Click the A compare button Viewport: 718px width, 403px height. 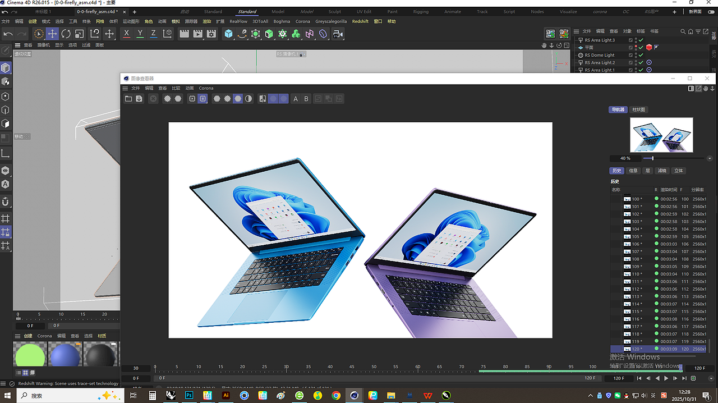296,99
